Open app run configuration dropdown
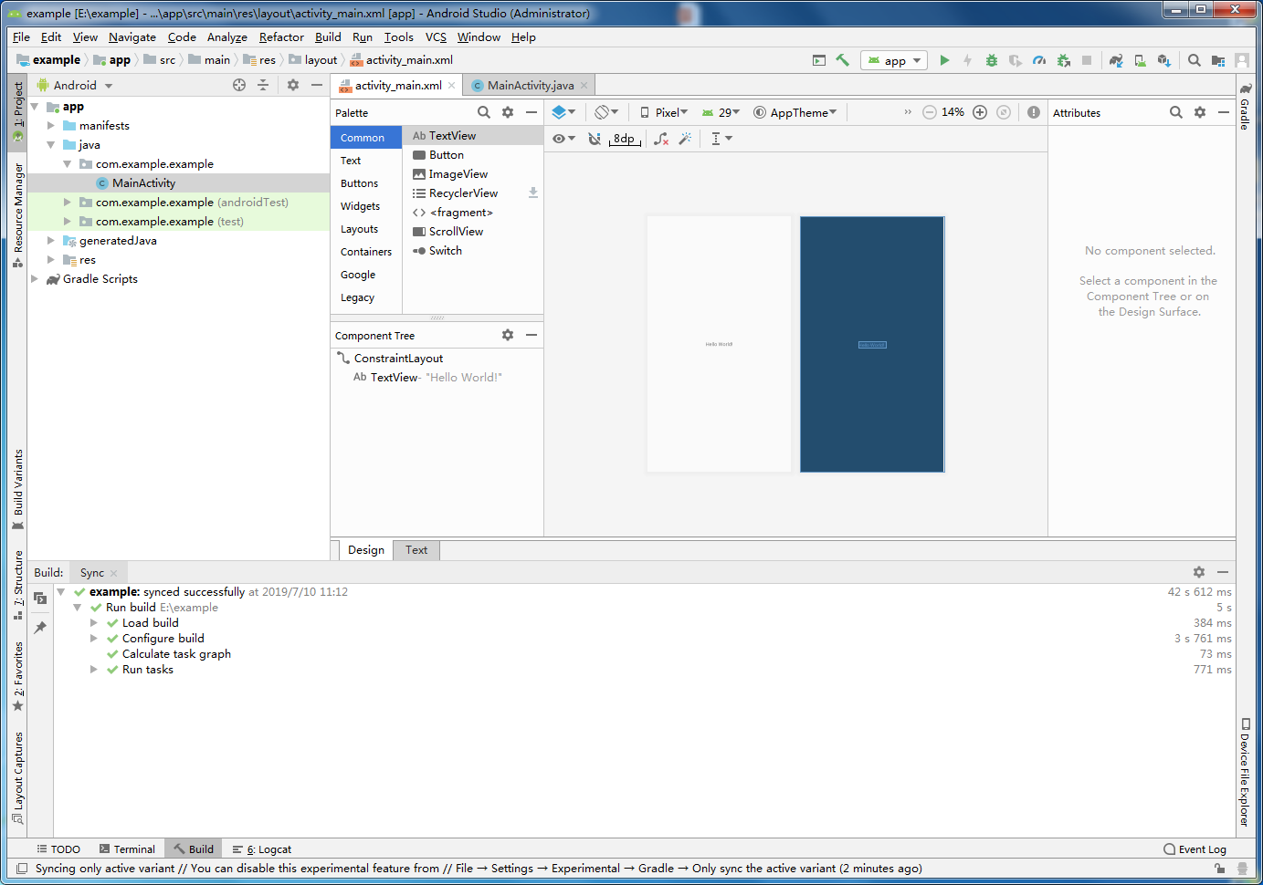1263x885 pixels. (895, 60)
